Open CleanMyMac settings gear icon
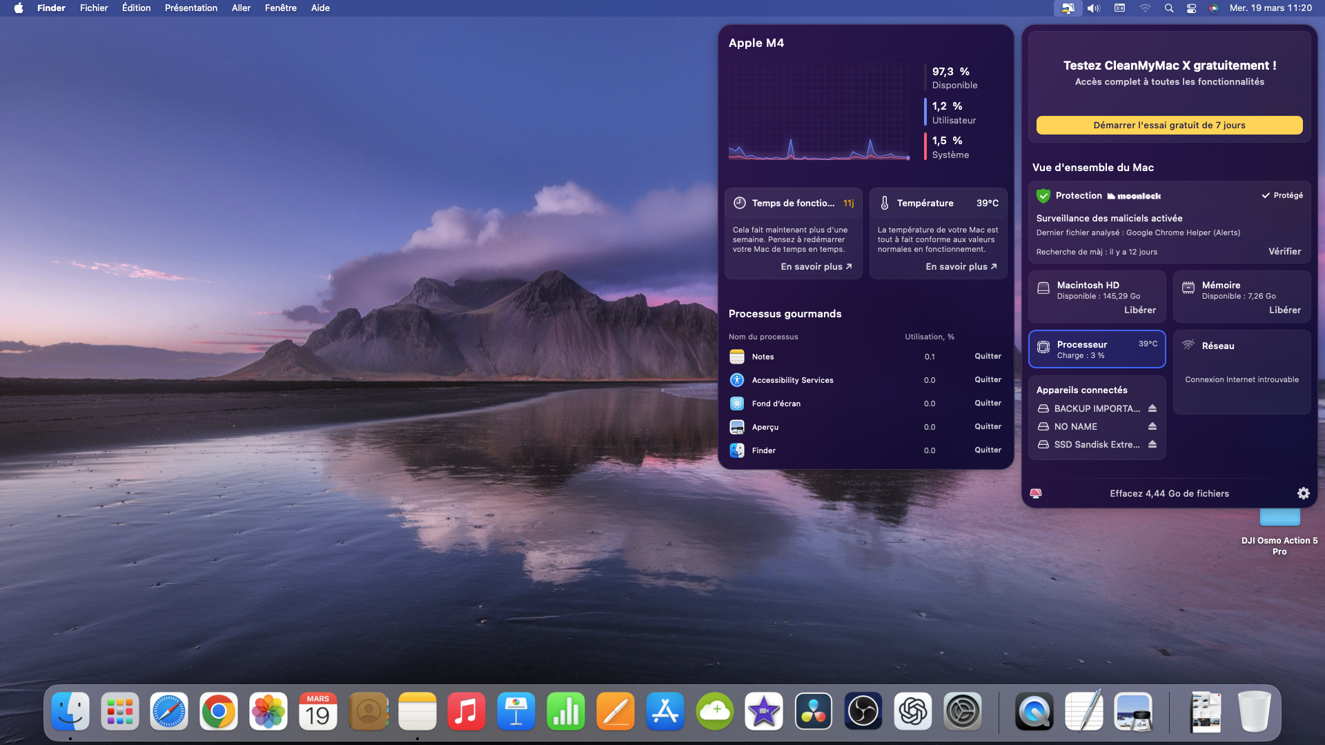Screen dimensions: 1325x745 (1303, 493)
